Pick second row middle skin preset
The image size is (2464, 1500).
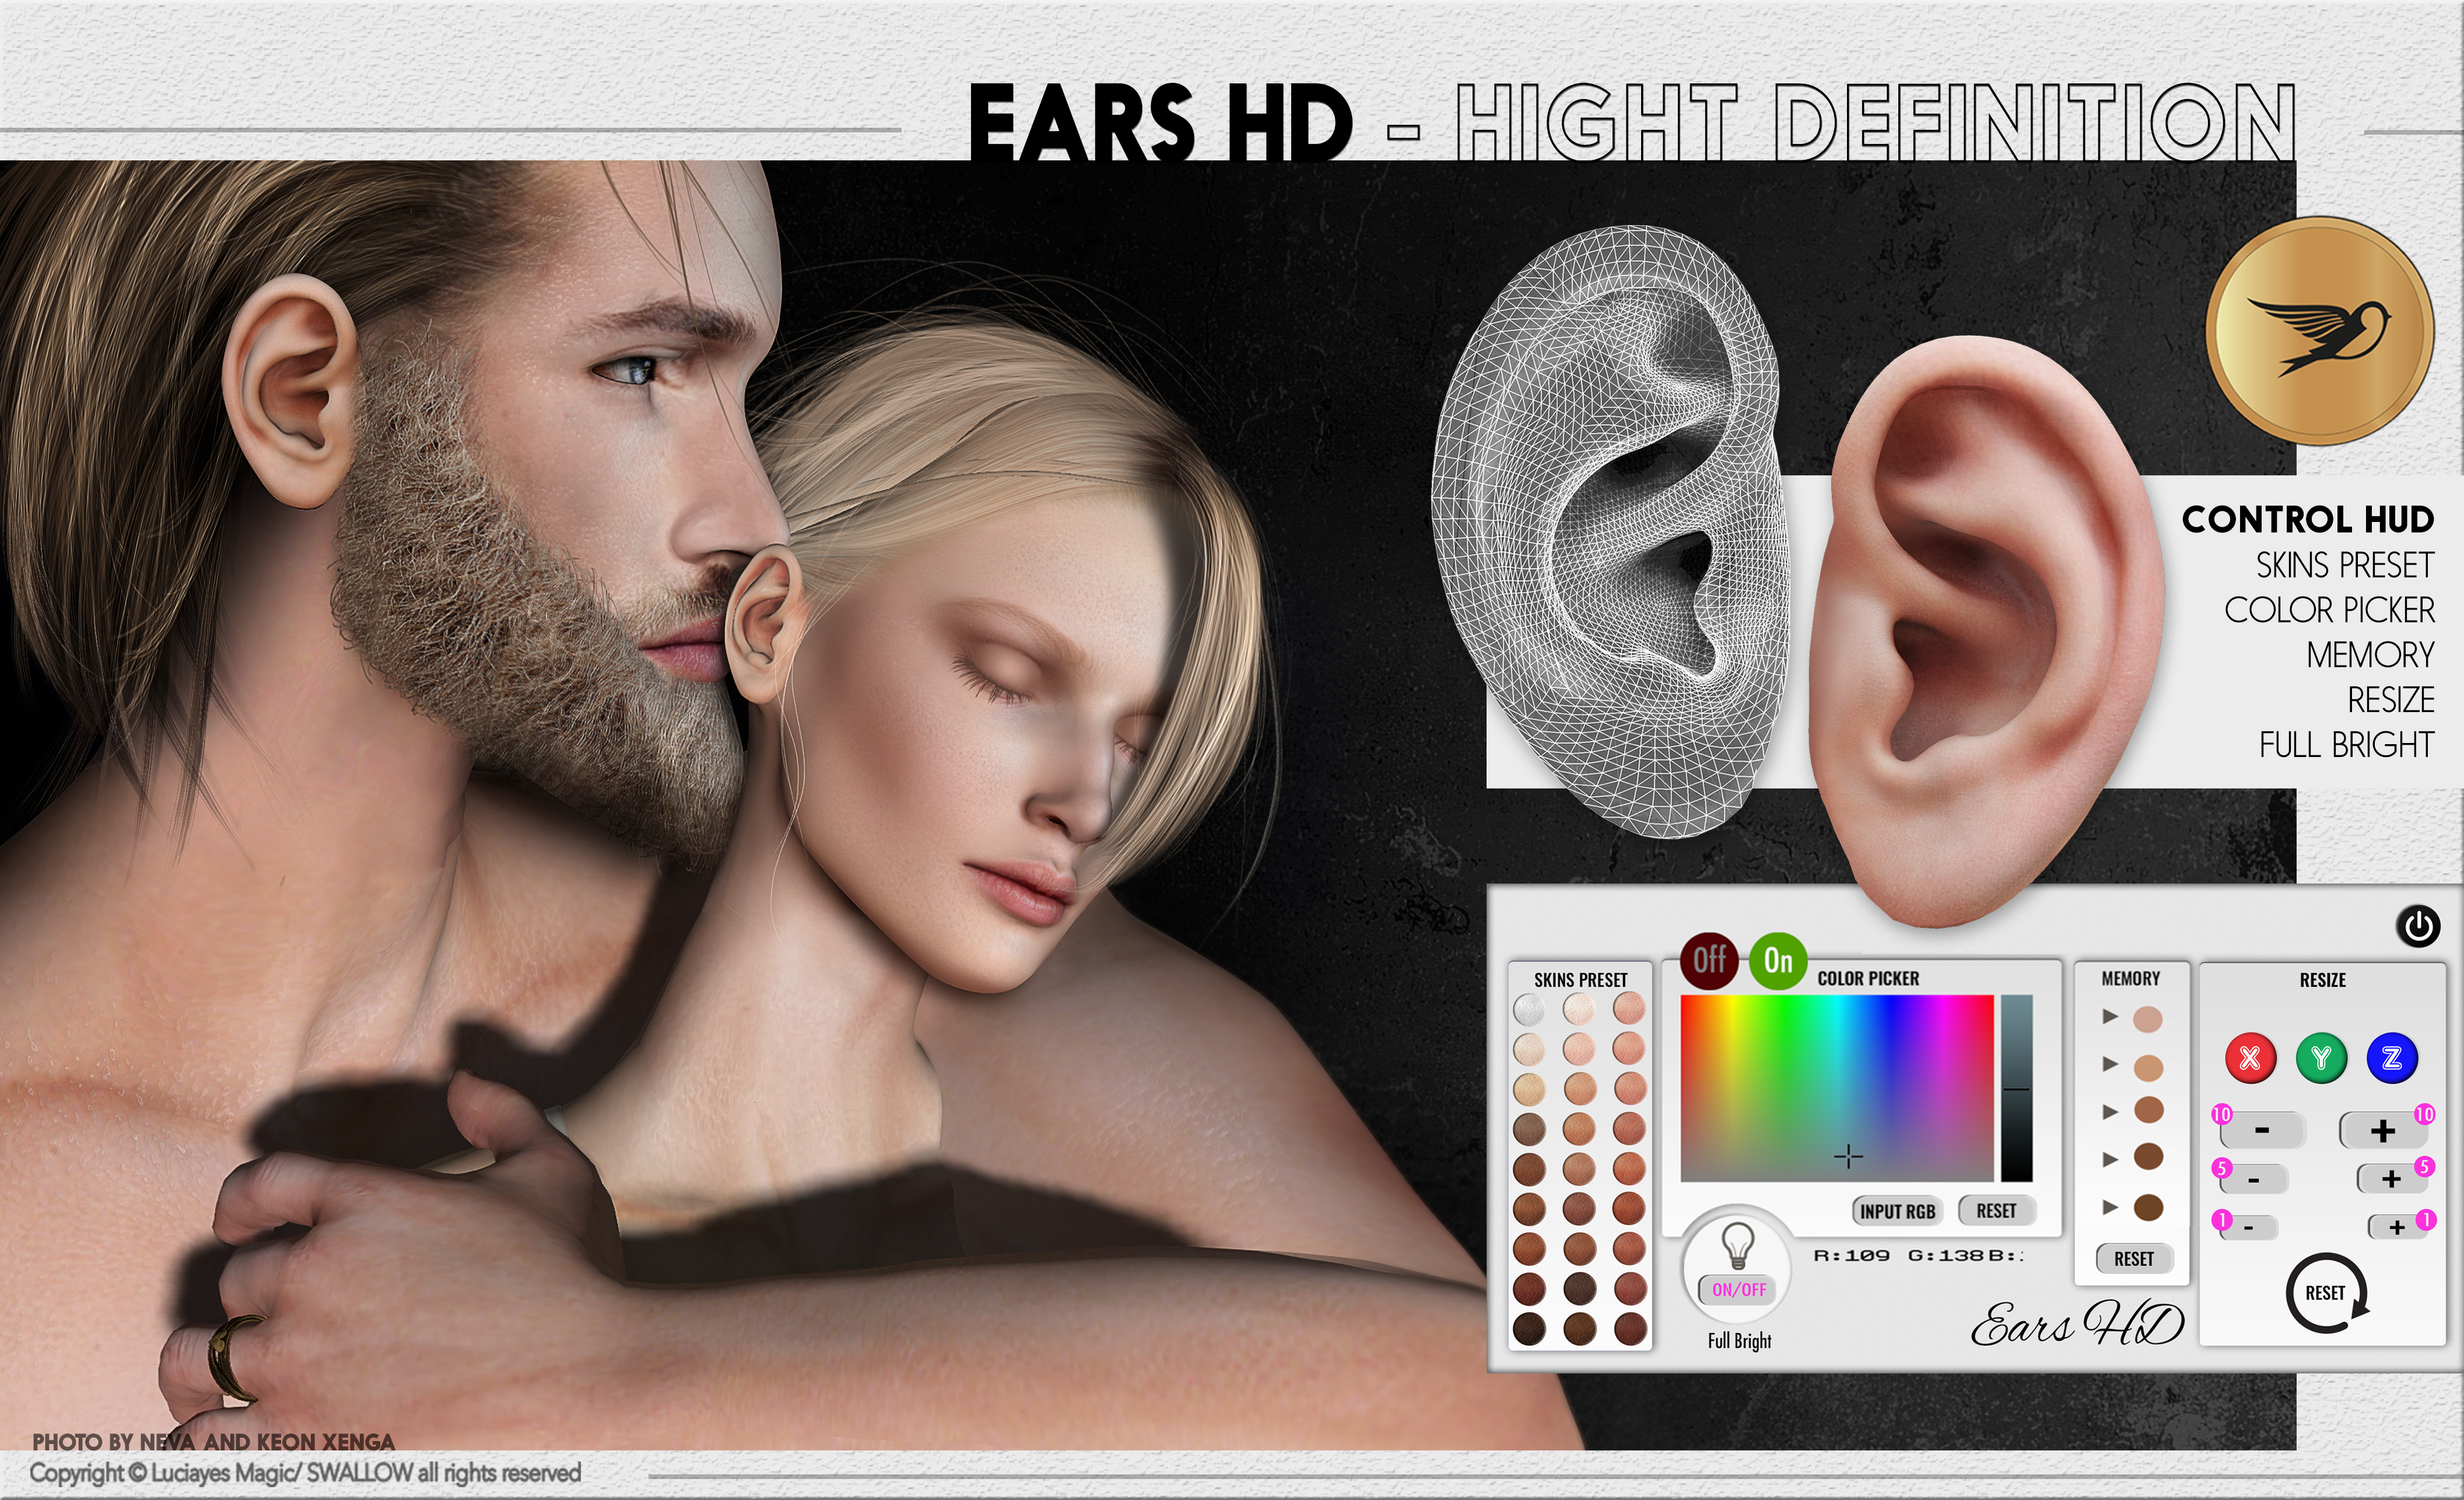[x=1579, y=1048]
